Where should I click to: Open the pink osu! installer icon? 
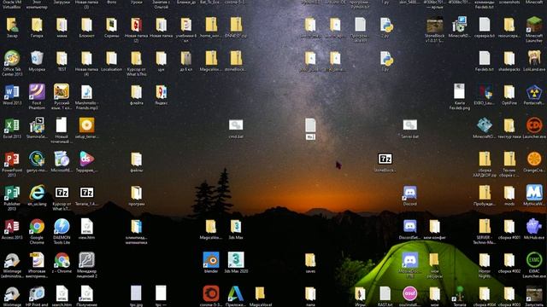point(410,293)
